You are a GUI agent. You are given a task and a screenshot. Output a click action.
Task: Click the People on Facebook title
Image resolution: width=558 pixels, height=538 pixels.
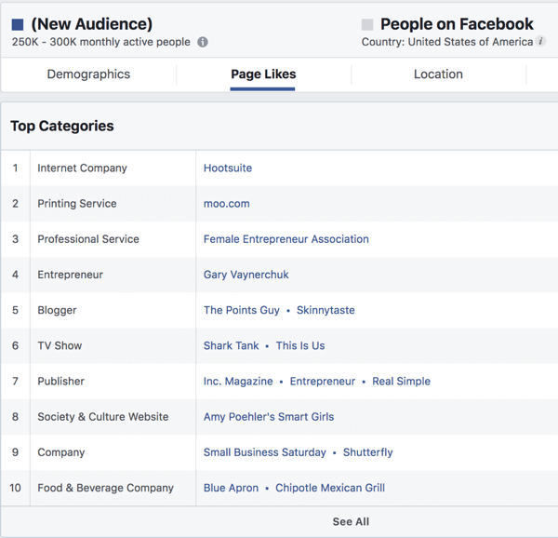[x=457, y=24]
